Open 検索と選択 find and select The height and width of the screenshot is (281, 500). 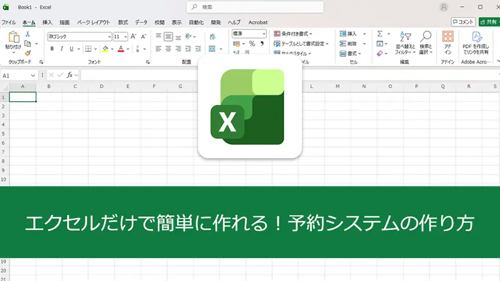[426, 43]
